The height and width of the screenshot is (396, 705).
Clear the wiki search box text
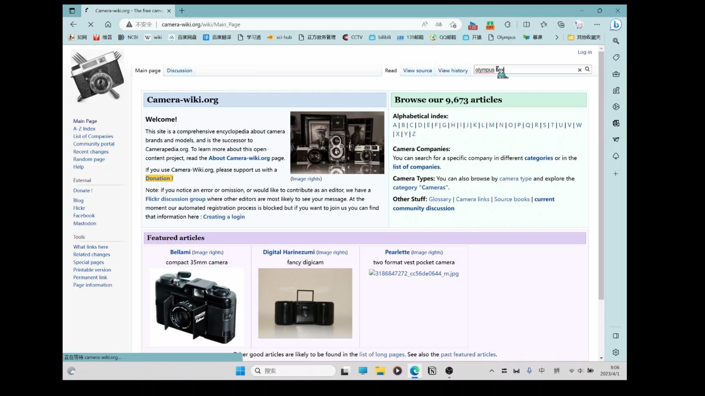pos(580,70)
